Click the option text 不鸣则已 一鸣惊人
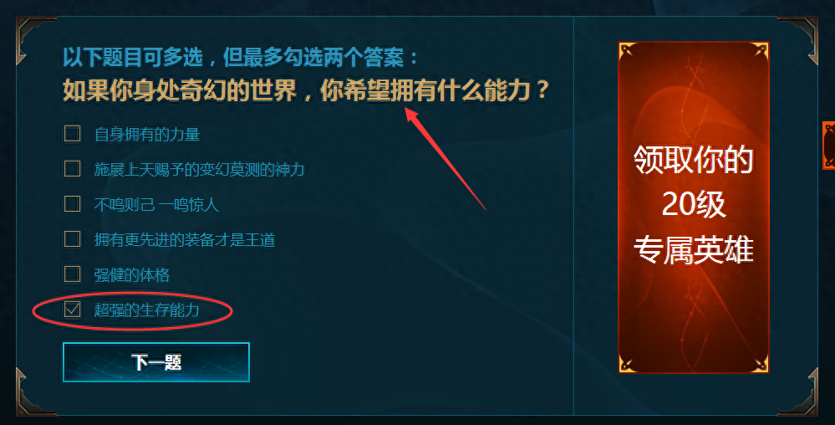 tap(156, 204)
